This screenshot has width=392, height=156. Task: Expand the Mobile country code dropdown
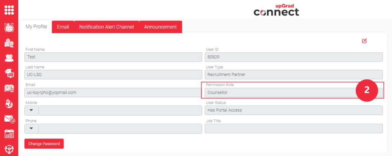pos(31,111)
